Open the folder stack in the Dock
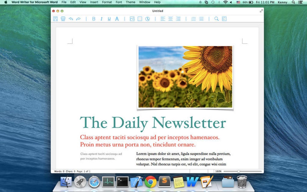 click(x=228, y=182)
